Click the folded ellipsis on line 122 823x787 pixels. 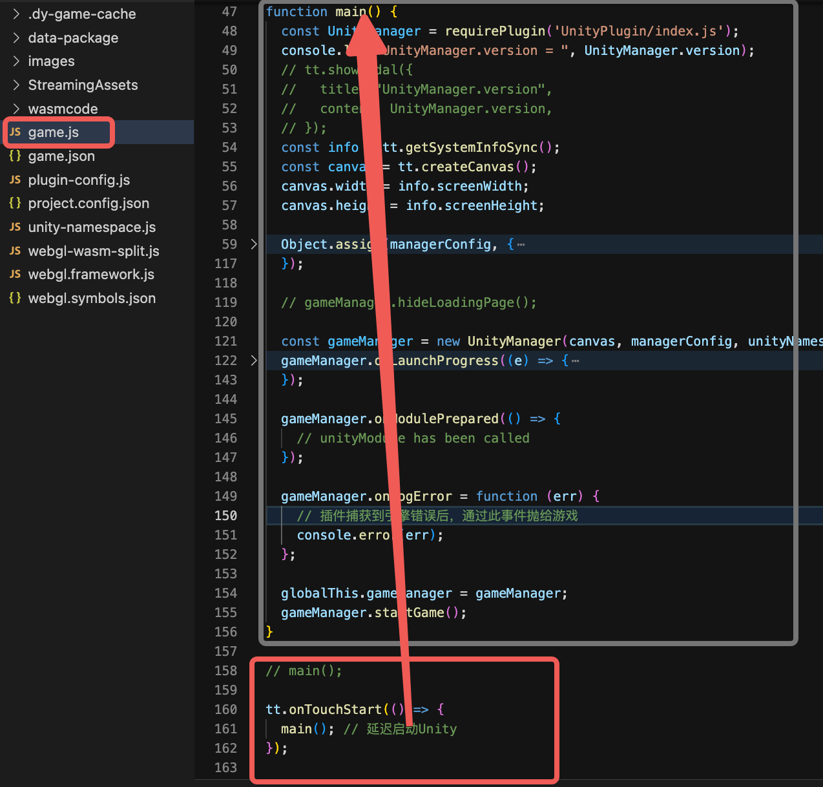(x=575, y=361)
